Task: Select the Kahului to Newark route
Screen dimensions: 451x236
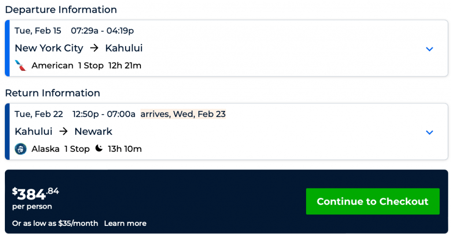Action: (x=63, y=131)
